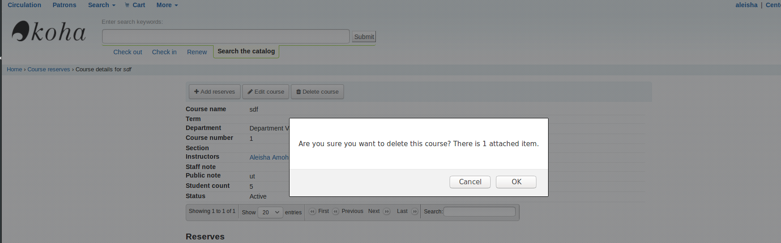Click Add reserves plus button

click(214, 91)
